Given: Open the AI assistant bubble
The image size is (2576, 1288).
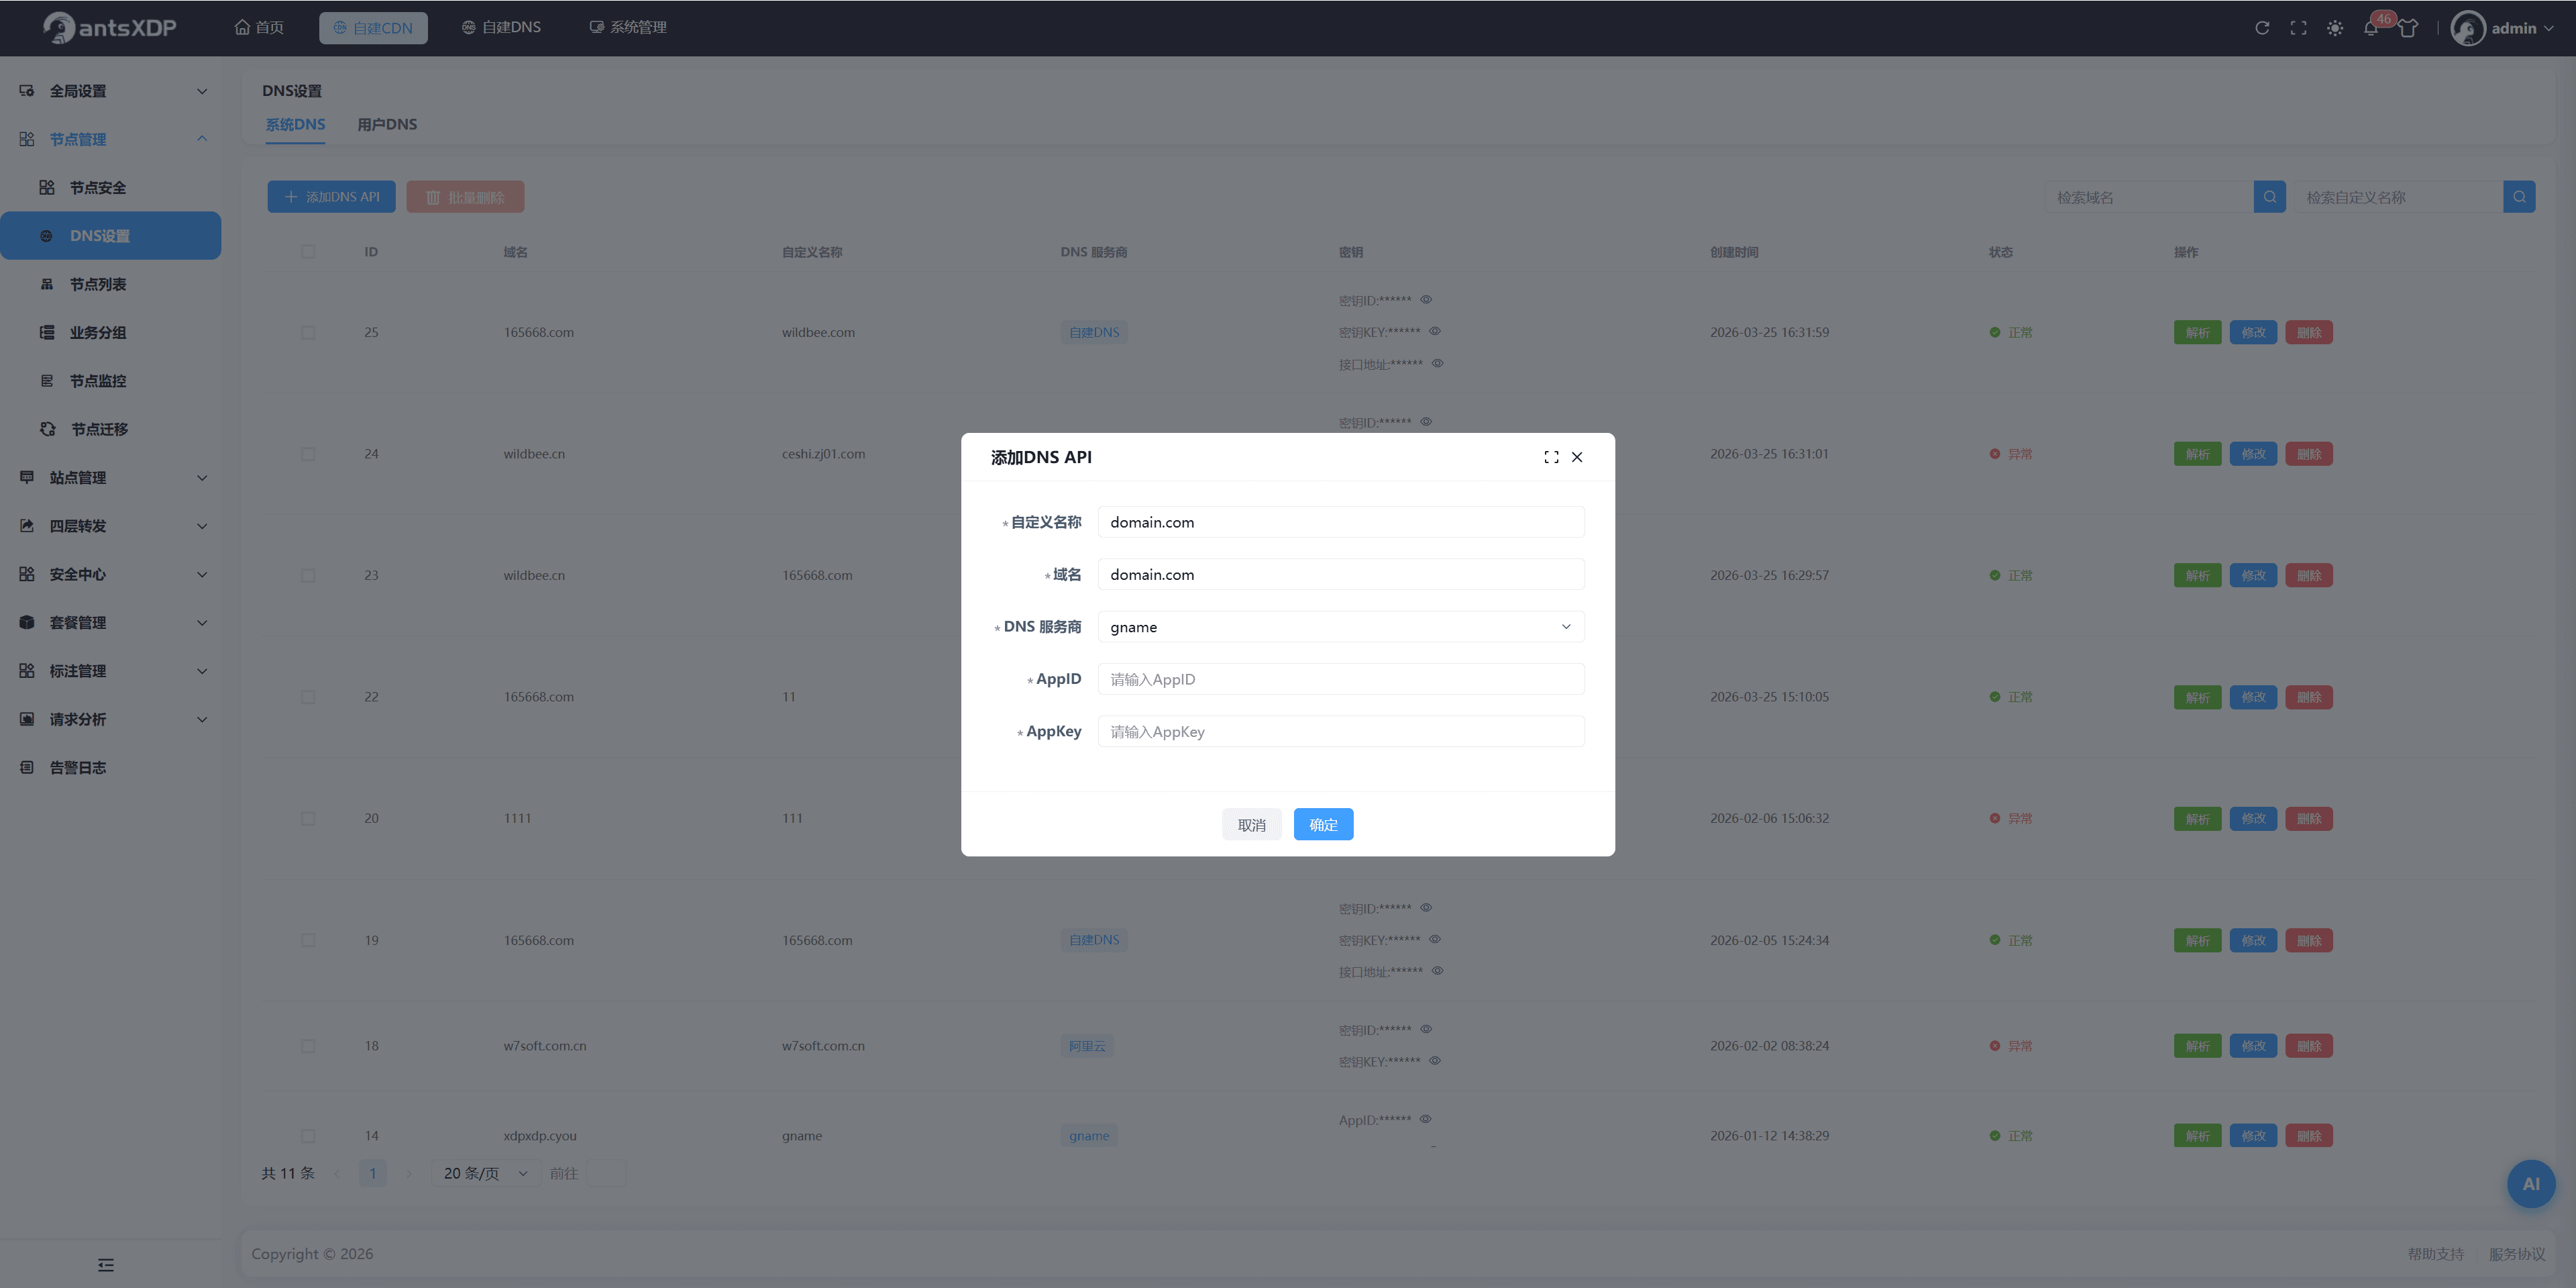Looking at the screenshot, I should [x=2531, y=1183].
